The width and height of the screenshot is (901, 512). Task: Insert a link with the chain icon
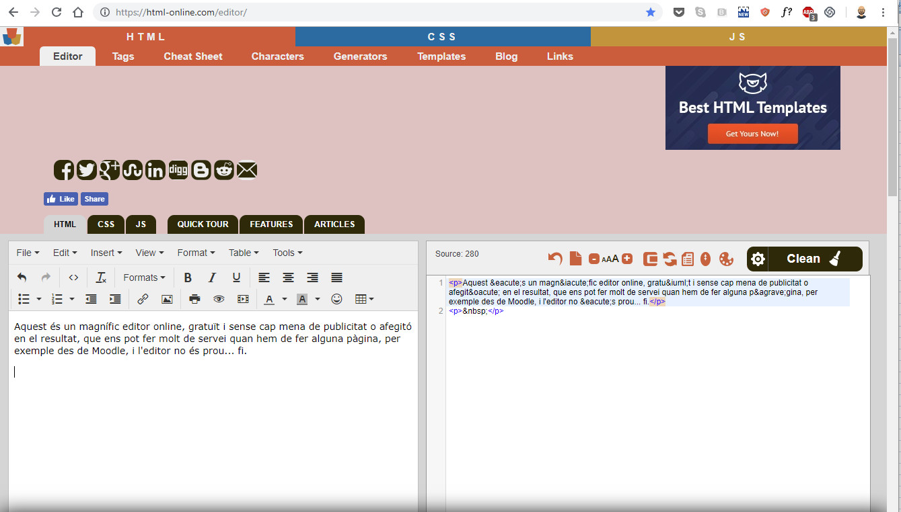143,299
